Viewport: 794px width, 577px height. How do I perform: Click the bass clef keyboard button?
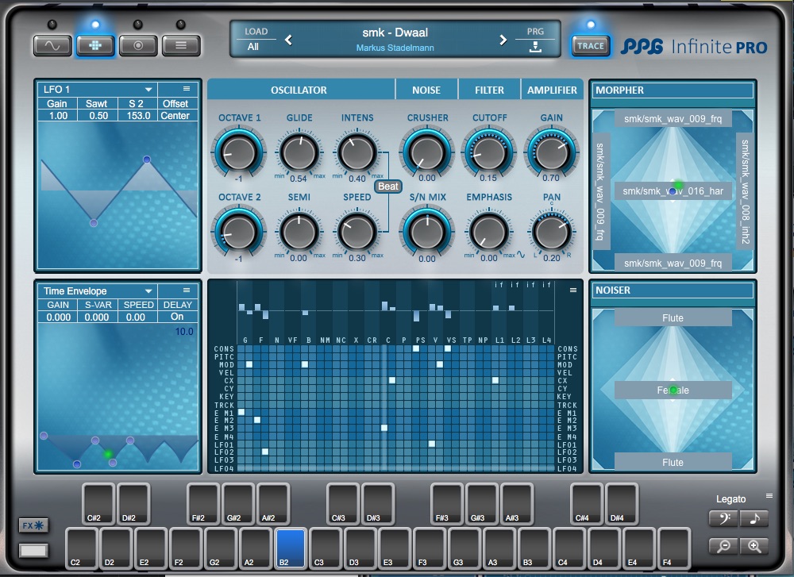click(723, 518)
